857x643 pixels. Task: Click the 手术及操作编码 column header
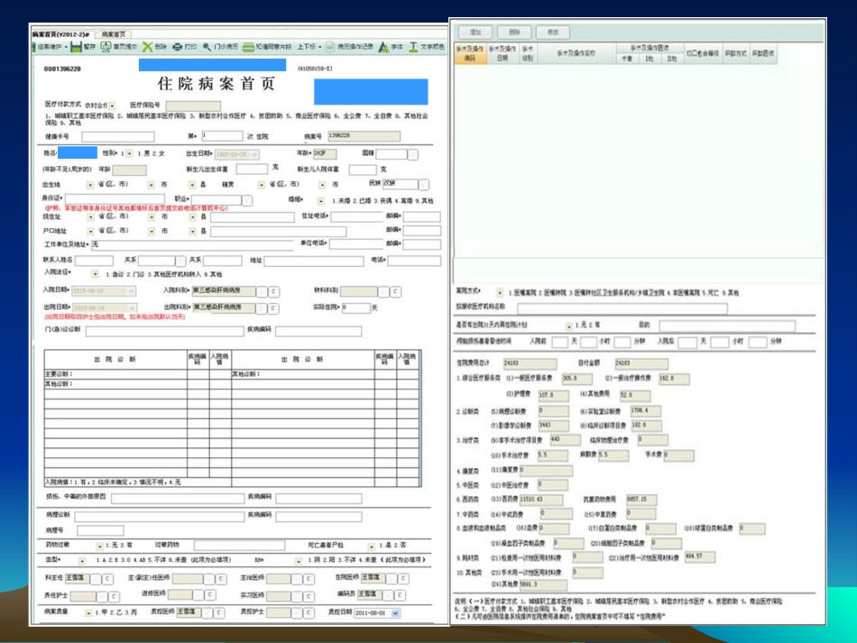469,52
